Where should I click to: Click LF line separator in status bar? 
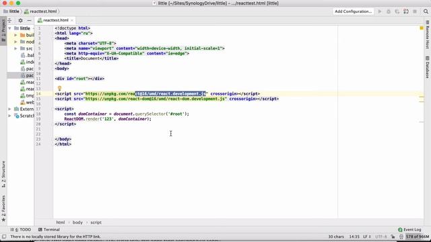pos(366,237)
